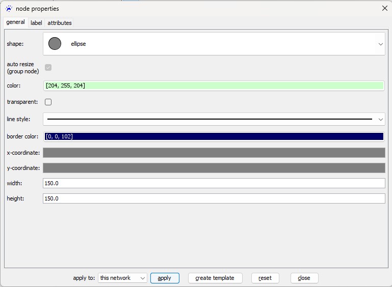392x287 pixels.
Task: Click the grayed x-coordinate field
Action: [x=214, y=153]
